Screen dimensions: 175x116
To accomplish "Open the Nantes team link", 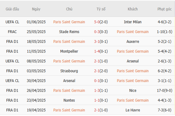I will tap(69, 100).
